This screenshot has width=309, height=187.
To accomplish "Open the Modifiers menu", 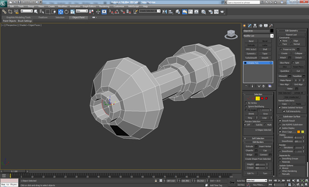I will point(63,6).
